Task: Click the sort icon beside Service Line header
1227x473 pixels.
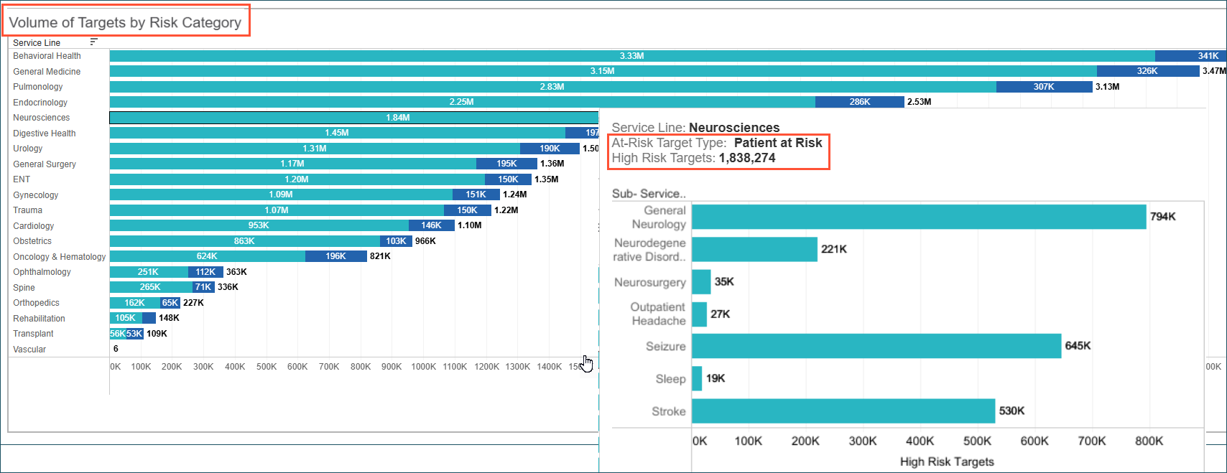Action: (93, 42)
